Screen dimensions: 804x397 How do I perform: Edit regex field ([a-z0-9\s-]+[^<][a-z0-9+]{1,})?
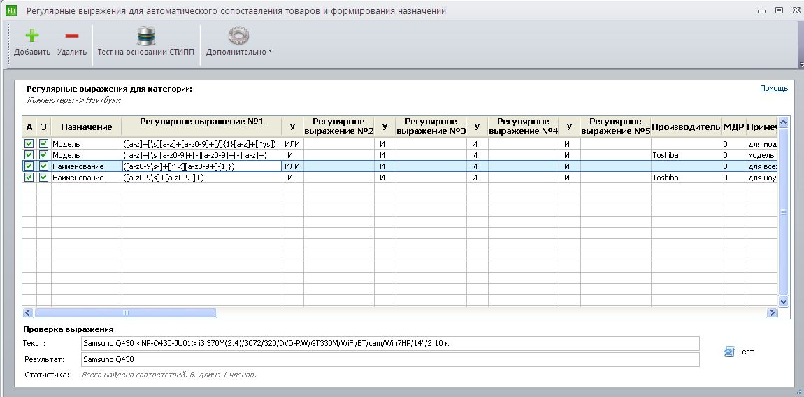click(201, 166)
